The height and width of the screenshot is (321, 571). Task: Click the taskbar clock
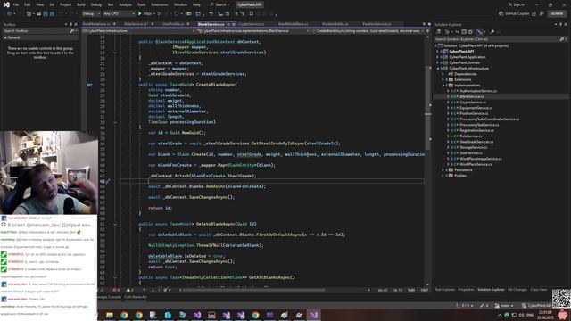545,315
